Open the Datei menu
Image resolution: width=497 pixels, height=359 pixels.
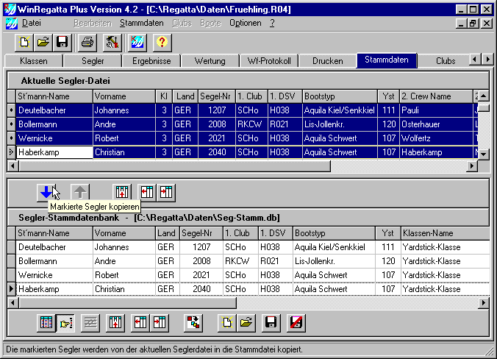click(x=32, y=23)
